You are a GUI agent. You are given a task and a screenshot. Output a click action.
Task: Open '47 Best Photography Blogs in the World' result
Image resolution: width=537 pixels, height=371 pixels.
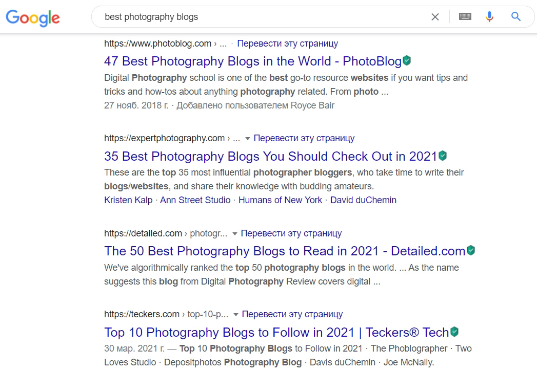point(252,61)
